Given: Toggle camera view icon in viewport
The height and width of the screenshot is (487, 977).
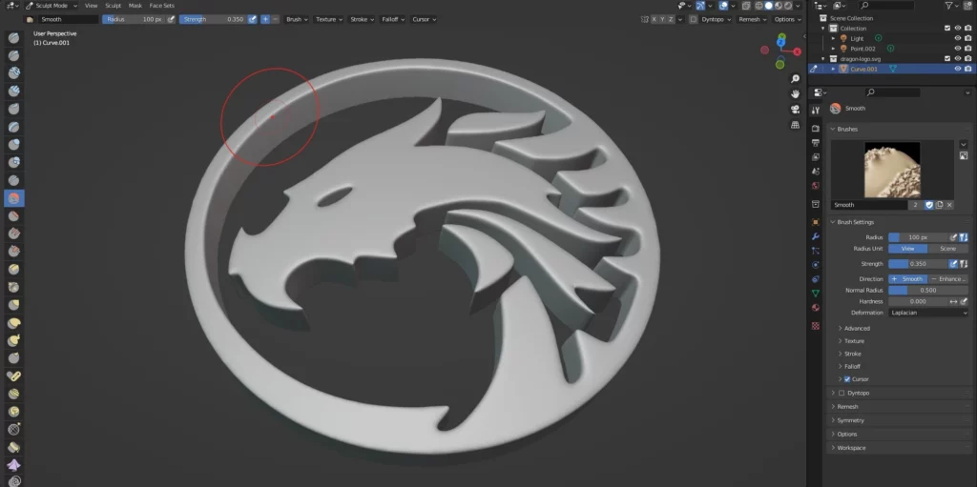Looking at the screenshot, I should point(795,110).
